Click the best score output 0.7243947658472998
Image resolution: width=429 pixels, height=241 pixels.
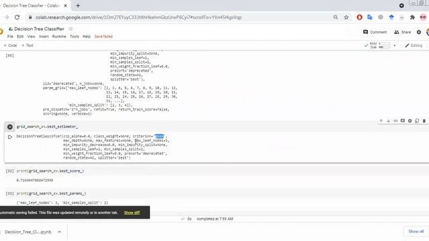(35, 180)
